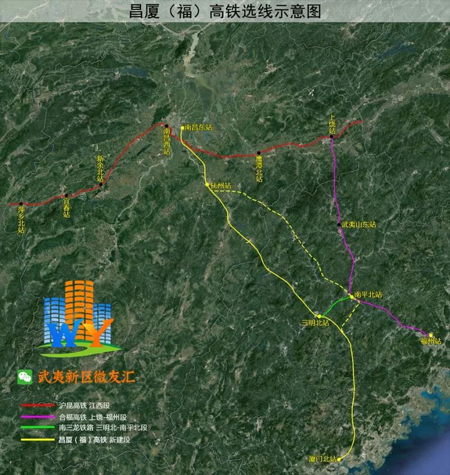Click the yellow dot marker at 厦门北站

pos(339,459)
